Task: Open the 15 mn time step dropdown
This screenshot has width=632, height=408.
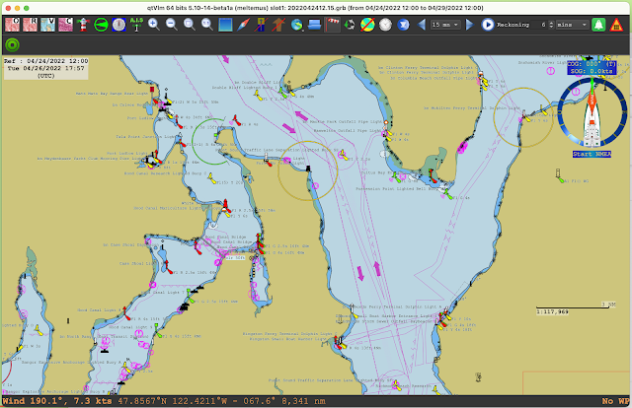Action: [x=445, y=25]
